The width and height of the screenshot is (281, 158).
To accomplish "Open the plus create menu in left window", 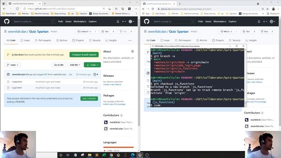I will 124,22.
